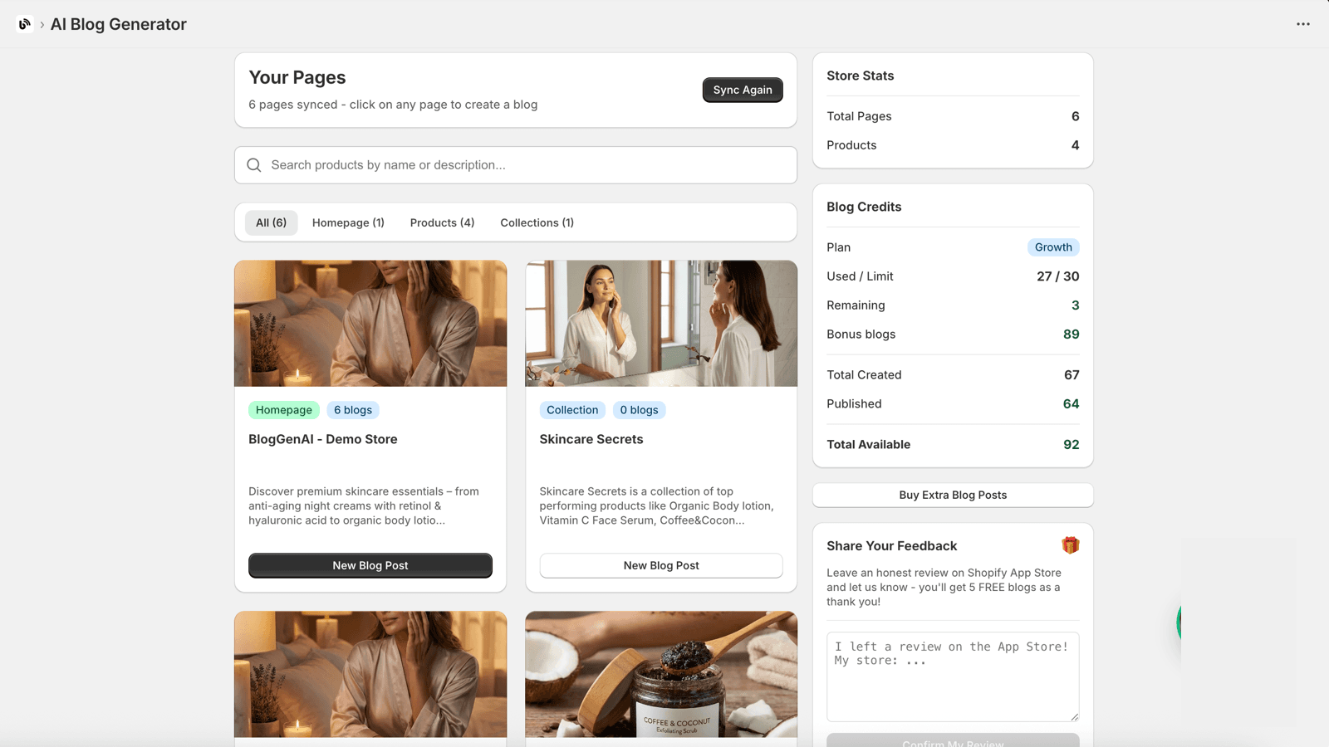The image size is (1329, 747).
Task: Click the Growth plan badge
Action: (1053, 247)
